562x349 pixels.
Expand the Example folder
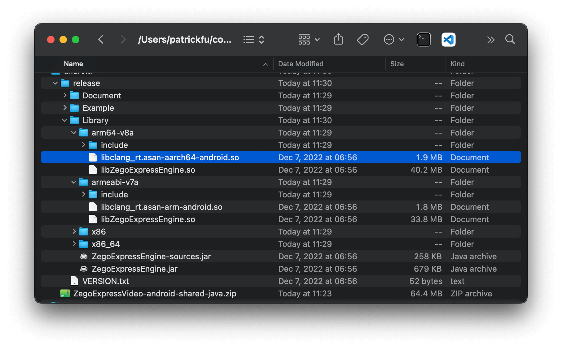coord(65,108)
